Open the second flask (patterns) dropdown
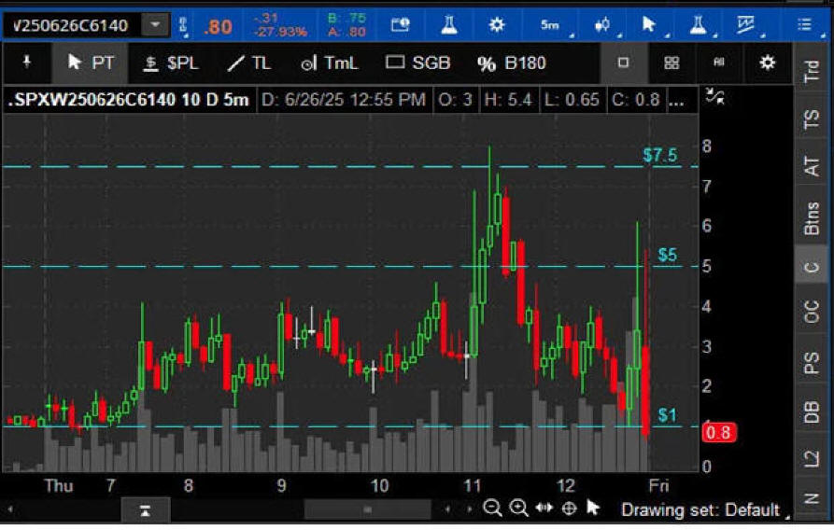The height and width of the screenshot is (530, 834). 698,24
